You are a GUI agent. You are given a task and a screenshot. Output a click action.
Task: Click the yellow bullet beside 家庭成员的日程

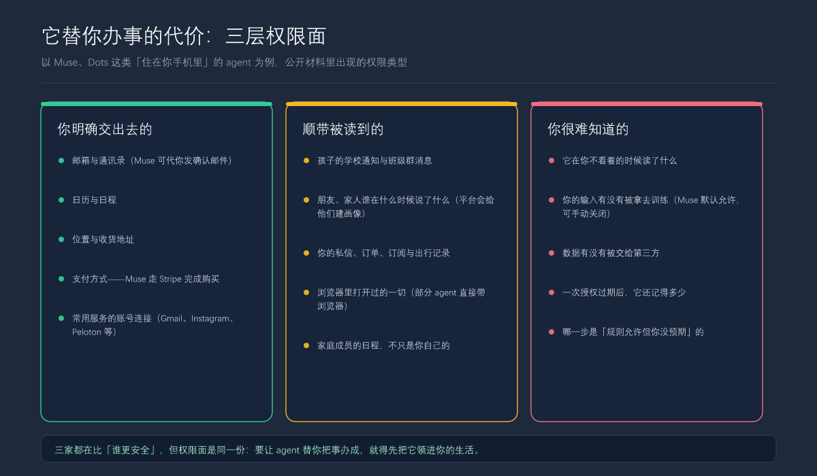(x=306, y=345)
